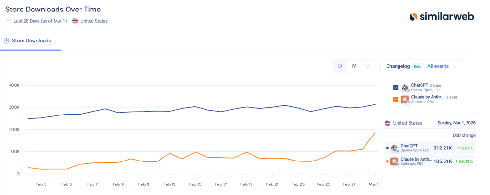Uncheck the Claude by Anthropic series checkbox
This screenshot has width=490, height=195.
tap(395, 99)
